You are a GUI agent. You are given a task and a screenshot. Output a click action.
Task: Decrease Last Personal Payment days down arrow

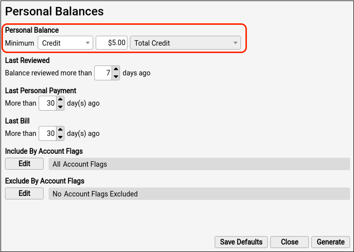[60, 107]
